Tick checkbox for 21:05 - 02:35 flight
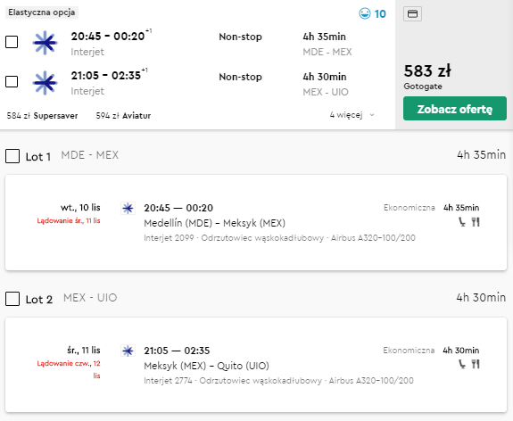This screenshot has height=421, width=513. pos(12,81)
